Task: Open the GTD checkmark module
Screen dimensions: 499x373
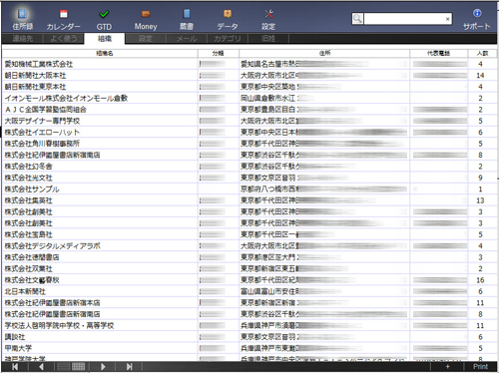Action: [104, 19]
